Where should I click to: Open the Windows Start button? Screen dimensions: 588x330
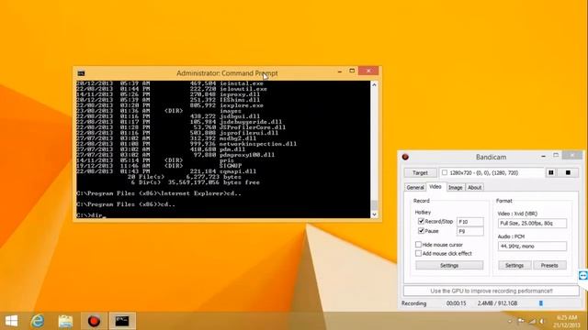11,321
